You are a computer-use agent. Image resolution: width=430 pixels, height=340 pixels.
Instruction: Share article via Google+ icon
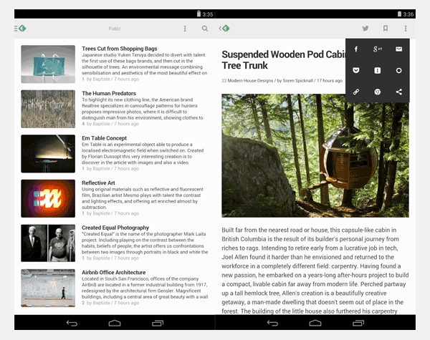point(378,49)
